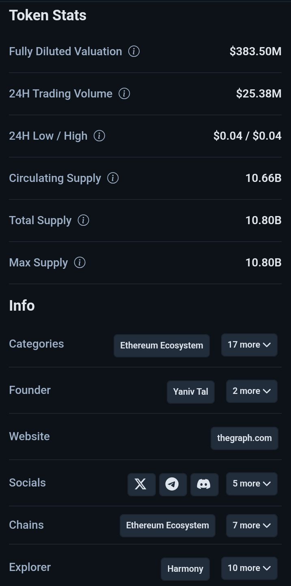Click the $383.50M valuation figure
Screen dimensions: 291x586
point(255,52)
